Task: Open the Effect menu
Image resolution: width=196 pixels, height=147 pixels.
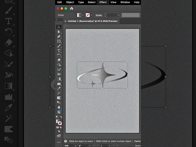Action: (103, 2)
